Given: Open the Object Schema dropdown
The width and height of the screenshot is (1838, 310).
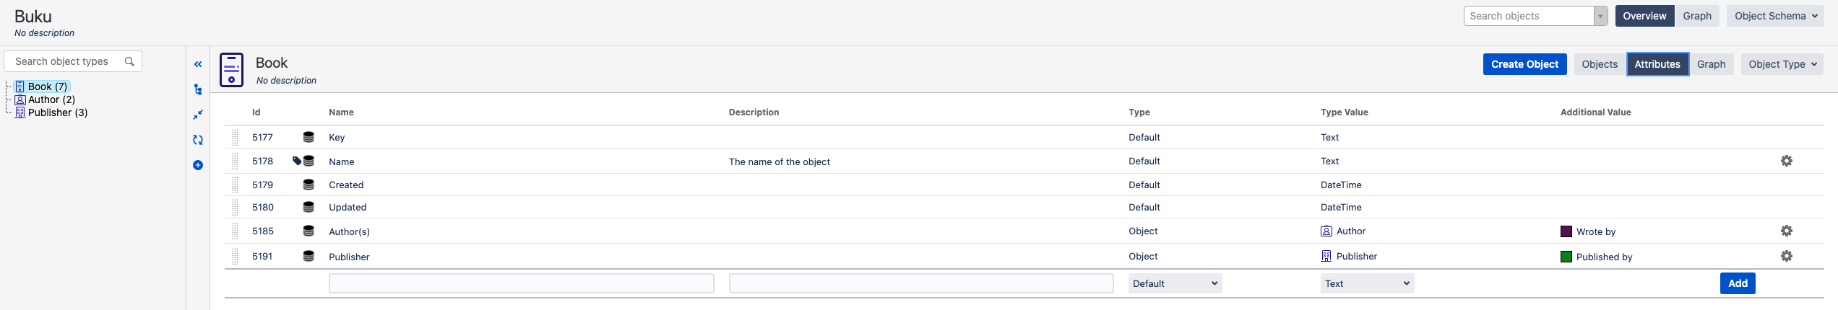Looking at the screenshot, I should (1776, 16).
